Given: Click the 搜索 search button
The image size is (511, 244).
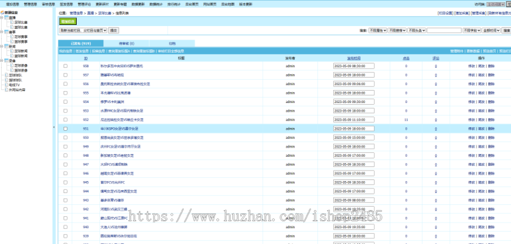Looking at the screenshot, I should (506, 30).
